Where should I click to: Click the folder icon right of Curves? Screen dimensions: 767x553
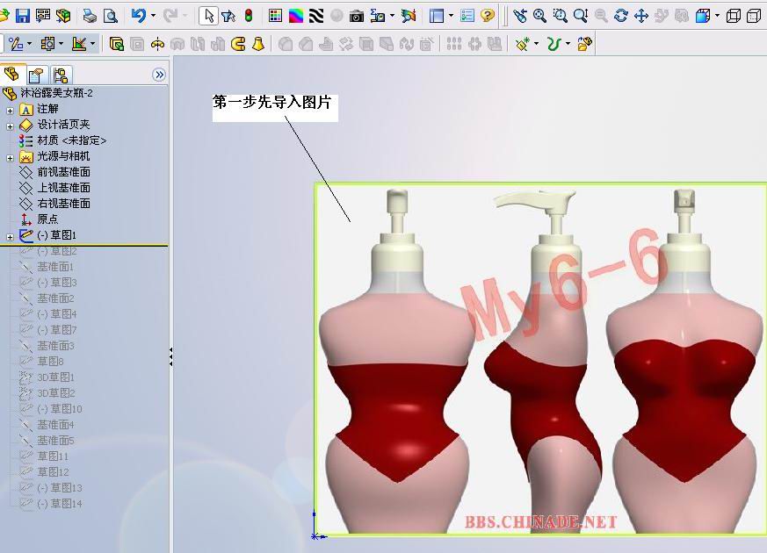click(x=585, y=44)
